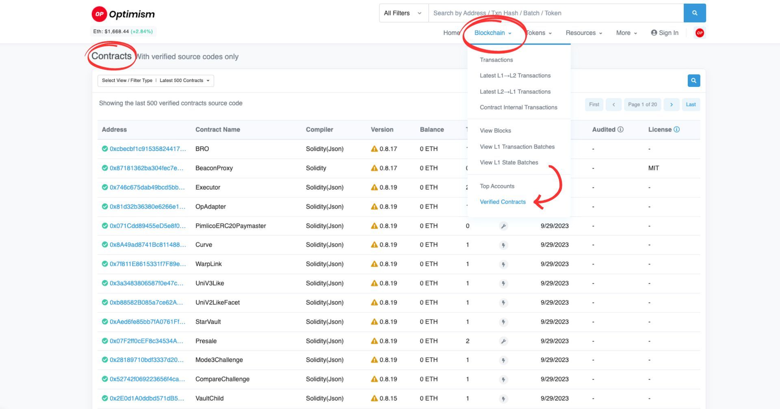Click the Eth price $1,668.44 badge
780x409 pixels.
pos(123,31)
